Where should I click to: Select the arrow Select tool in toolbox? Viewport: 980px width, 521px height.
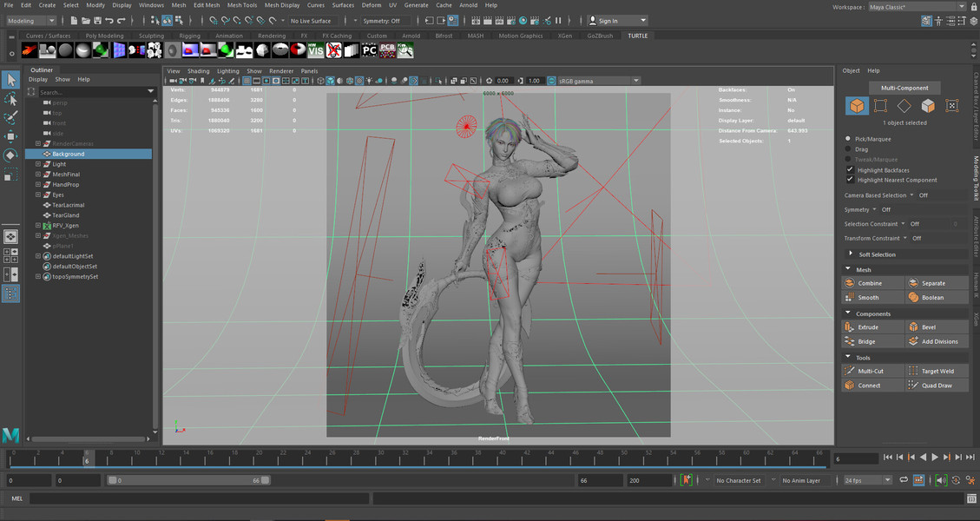pos(10,80)
